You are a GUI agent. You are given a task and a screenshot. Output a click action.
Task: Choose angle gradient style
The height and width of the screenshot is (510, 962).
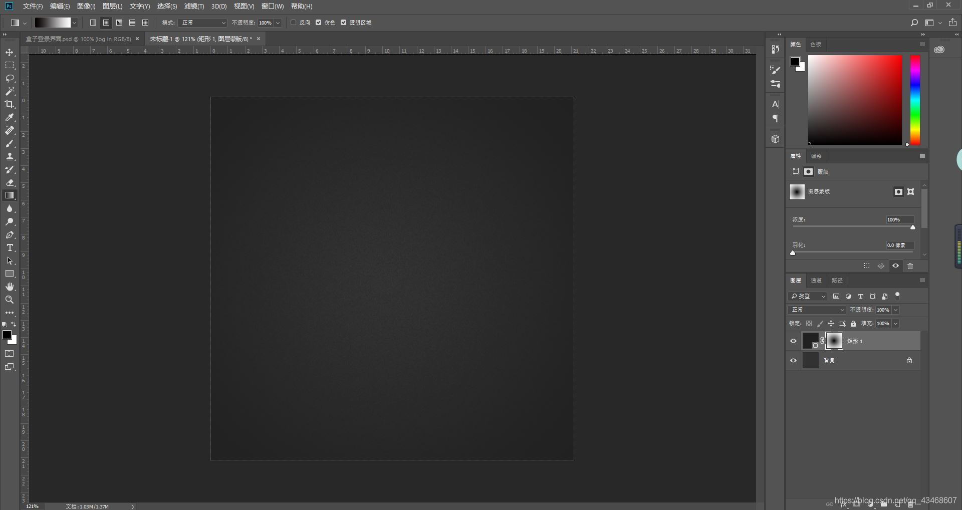[119, 23]
